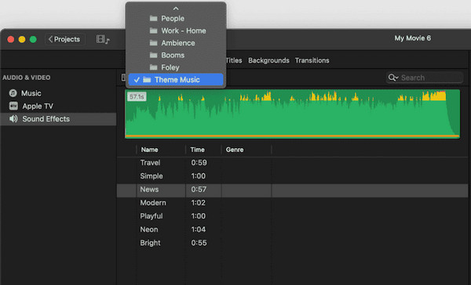The image size is (471, 285).
Task: Choose Work - Home in the dropdown
Action: coord(176,31)
